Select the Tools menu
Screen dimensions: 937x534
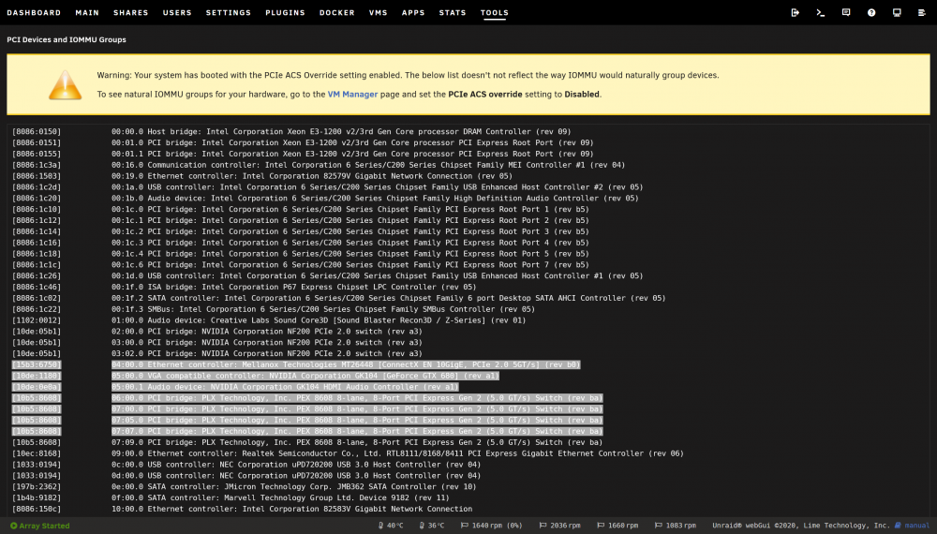click(x=495, y=12)
